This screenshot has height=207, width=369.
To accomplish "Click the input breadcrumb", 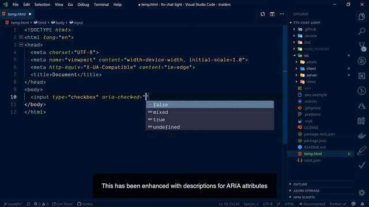I will pos(76,23).
